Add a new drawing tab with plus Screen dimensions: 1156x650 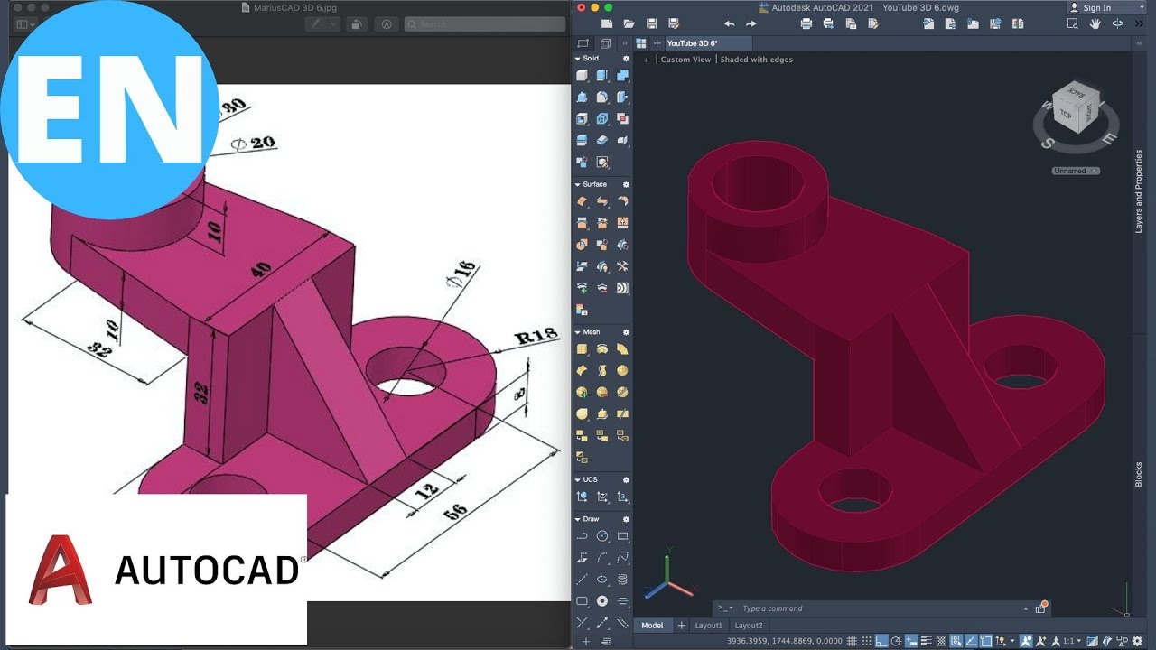657,43
